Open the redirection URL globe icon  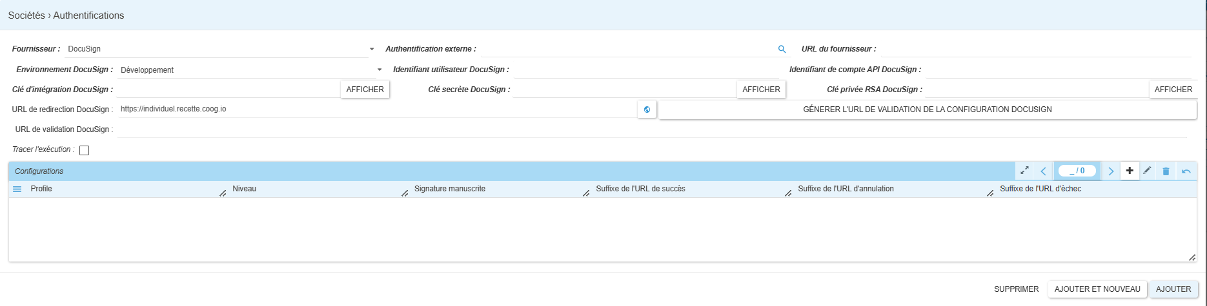coord(647,110)
